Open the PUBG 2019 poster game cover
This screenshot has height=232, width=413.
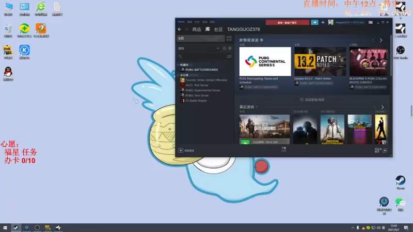pos(332,129)
